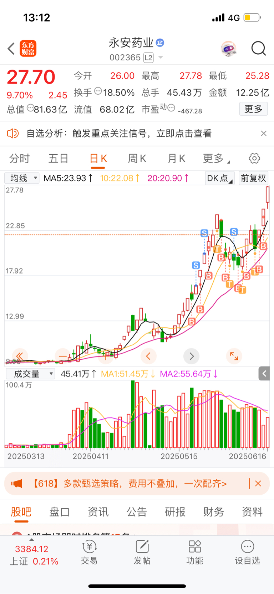Switch to the 资讯 tab

[98, 512]
